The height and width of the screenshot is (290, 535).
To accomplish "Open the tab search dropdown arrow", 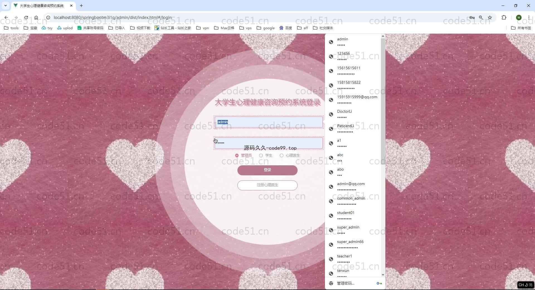I will tap(5, 6).
